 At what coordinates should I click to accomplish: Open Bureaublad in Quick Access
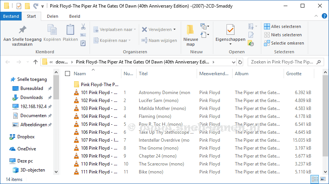28,88
